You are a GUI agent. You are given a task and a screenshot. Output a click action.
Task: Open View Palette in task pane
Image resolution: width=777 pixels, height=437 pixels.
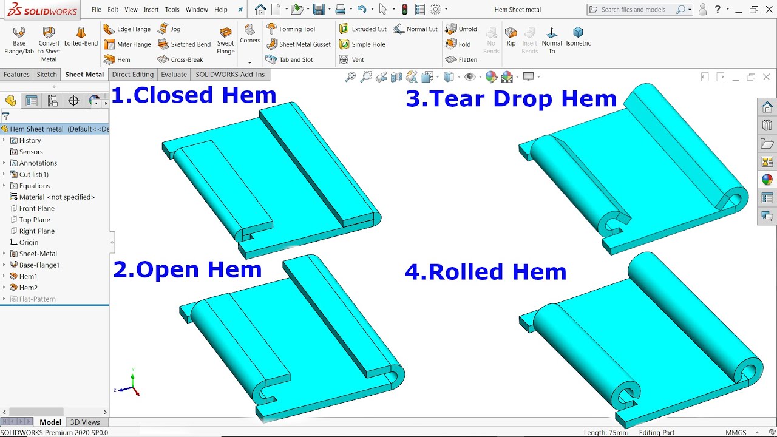pos(767,161)
